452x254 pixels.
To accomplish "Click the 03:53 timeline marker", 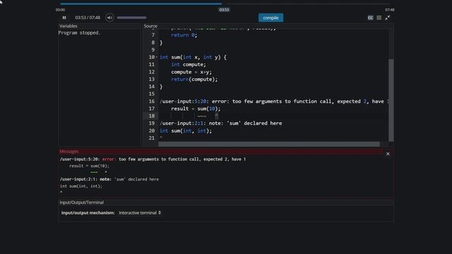I will click(x=224, y=9).
